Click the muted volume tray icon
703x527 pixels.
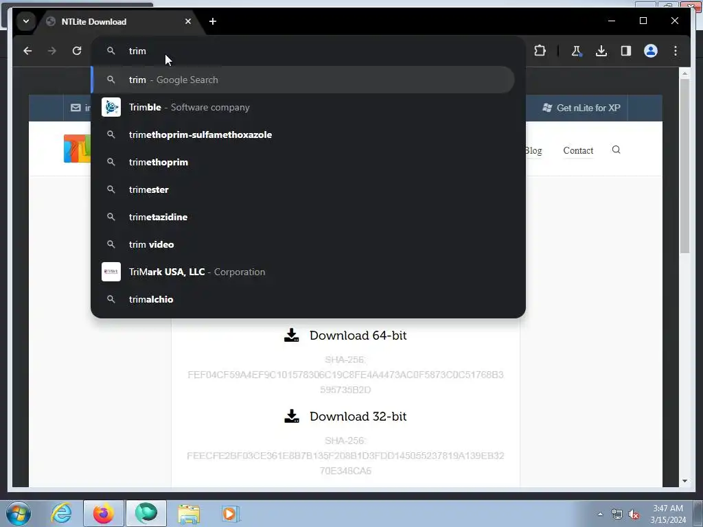click(x=634, y=515)
